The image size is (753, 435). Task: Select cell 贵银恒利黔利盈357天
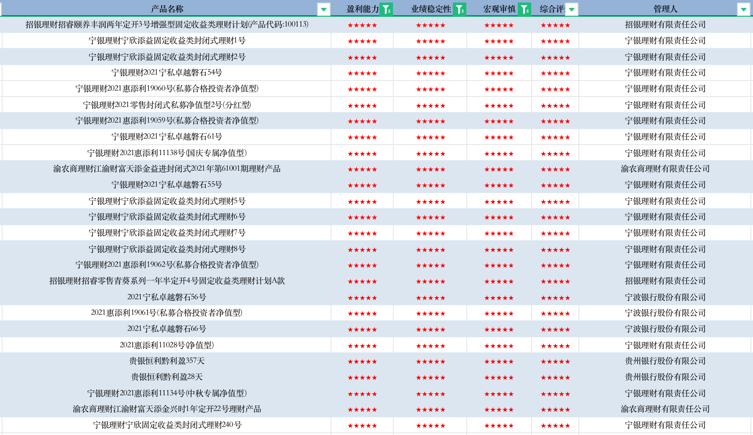tap(167, 361)
